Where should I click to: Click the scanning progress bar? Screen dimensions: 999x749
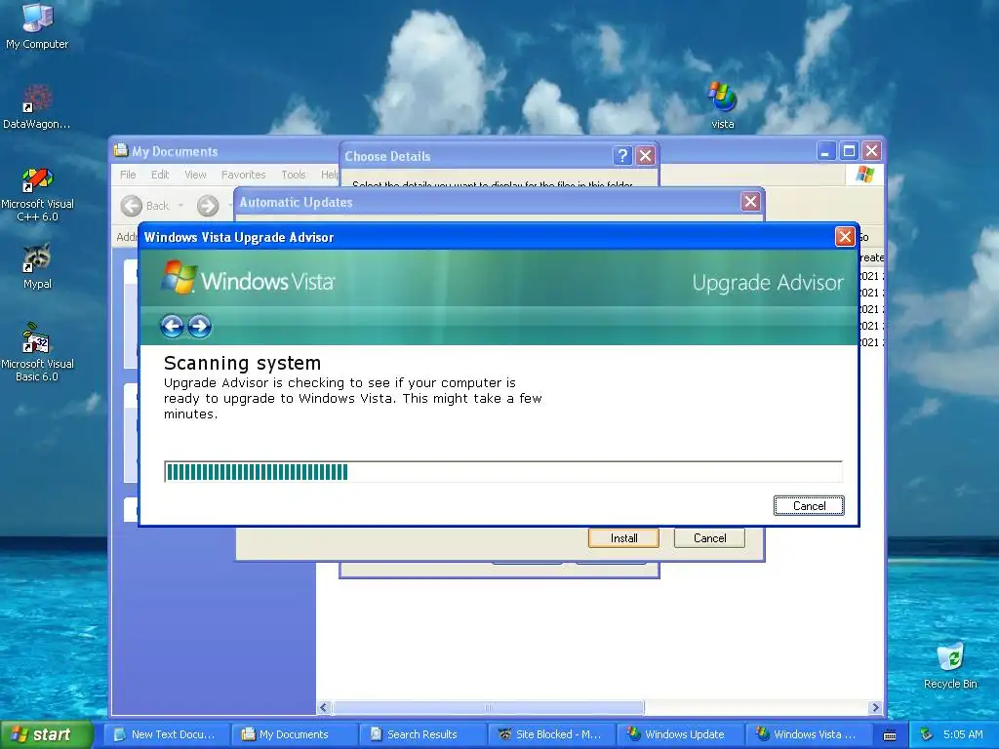click(503, 471)
